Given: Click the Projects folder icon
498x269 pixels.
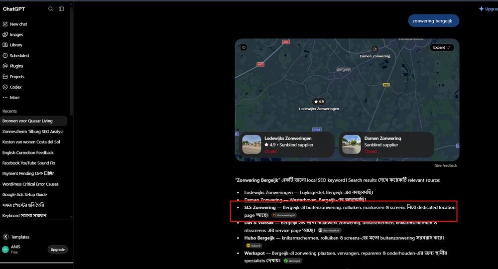Looking at the screenshot, I should 5,77.
